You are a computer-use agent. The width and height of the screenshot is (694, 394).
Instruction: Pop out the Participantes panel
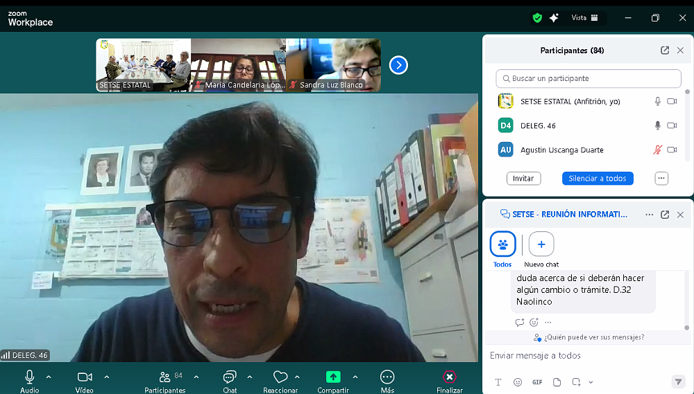[x=665, y=51]
